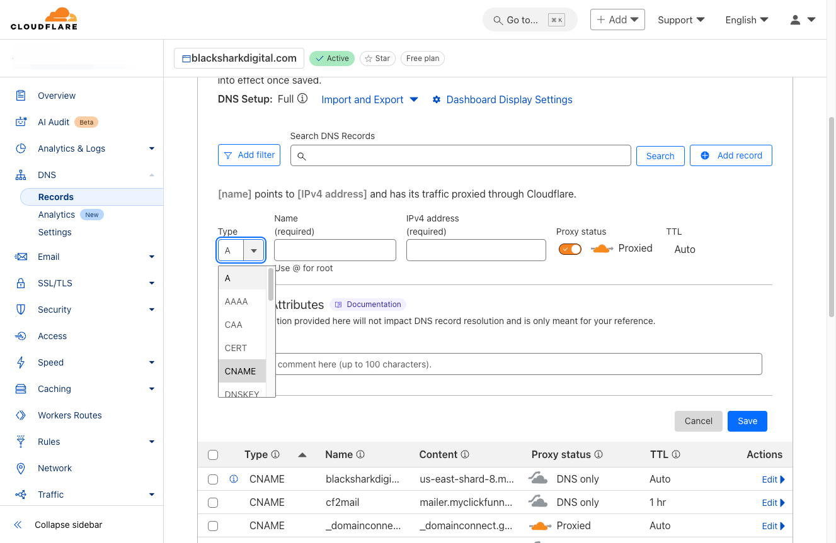
Task: Open the Add dropdown in top bar
Action: pyautogui.click(x=617, y=20)
